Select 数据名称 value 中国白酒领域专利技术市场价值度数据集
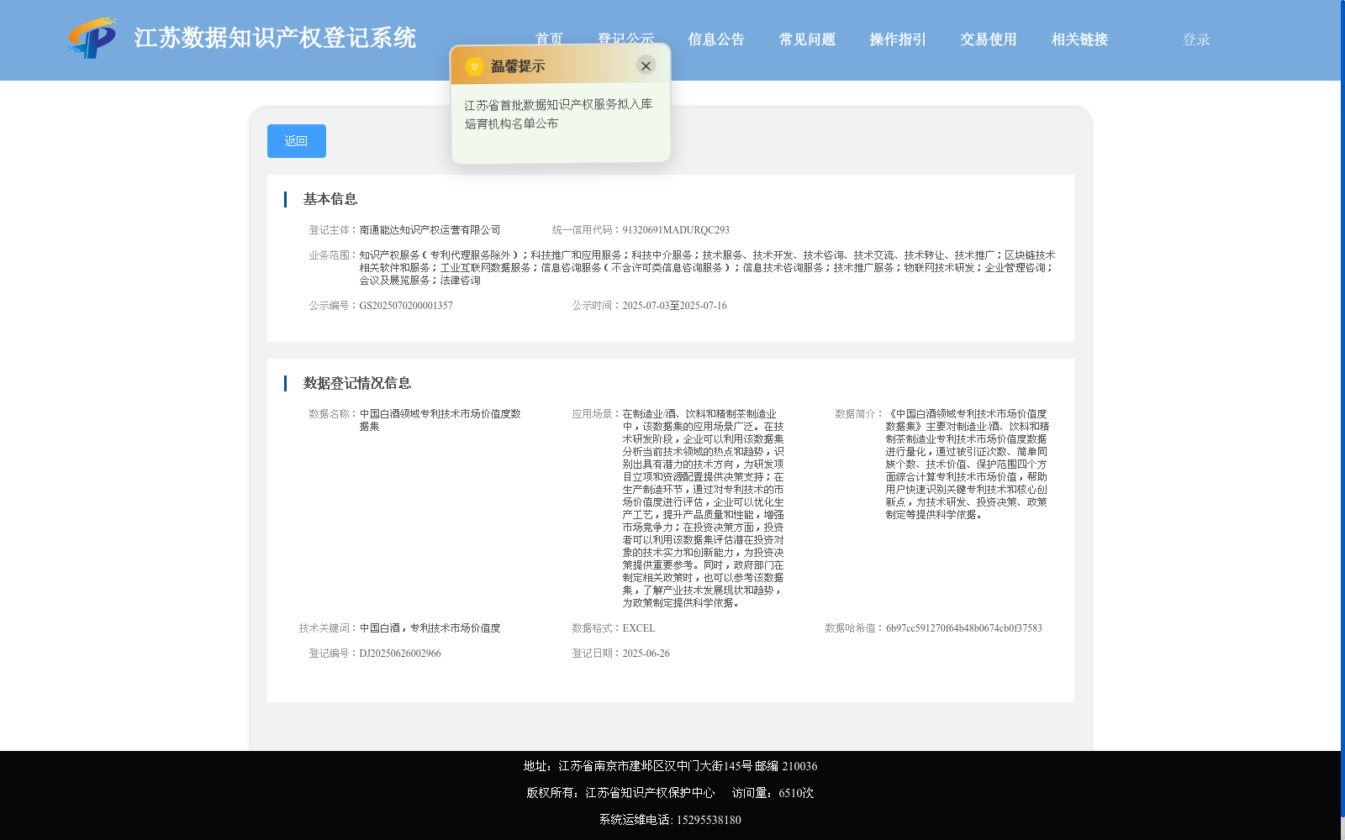This screenshot has height=840, width=1345. [440, 420]
